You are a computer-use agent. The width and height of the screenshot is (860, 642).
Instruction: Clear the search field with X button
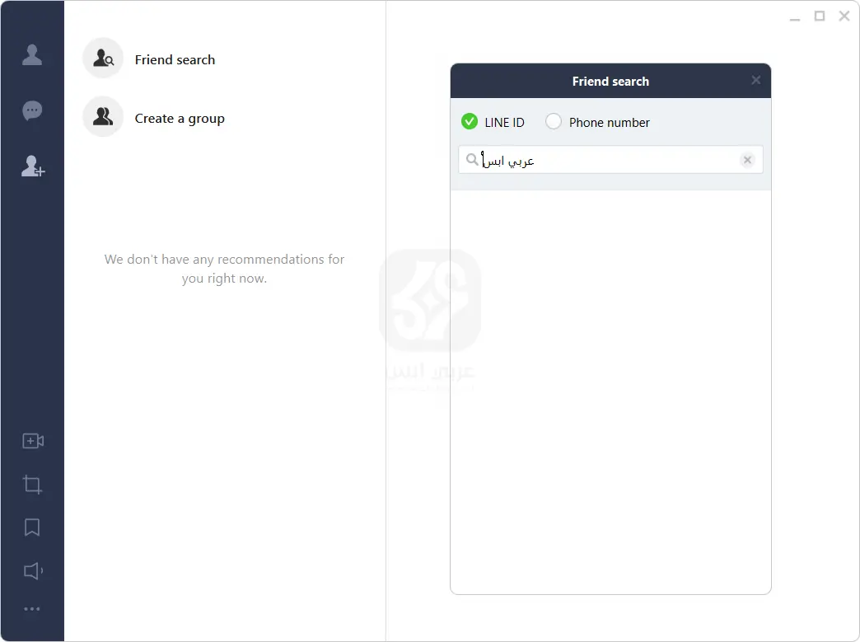[x=747, y=160]
